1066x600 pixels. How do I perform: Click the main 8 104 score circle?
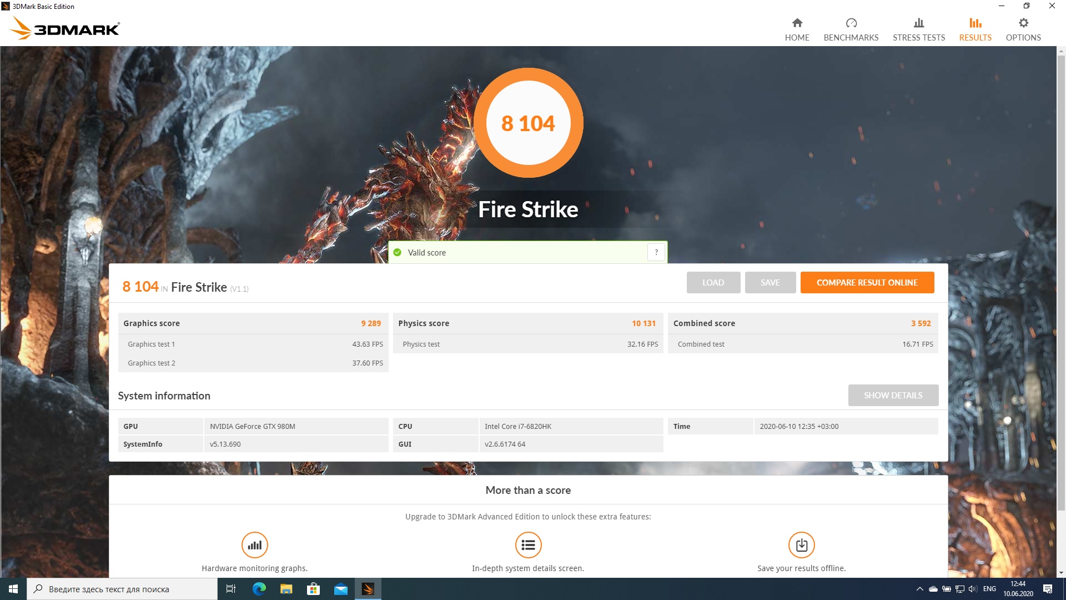coord(528,123)
